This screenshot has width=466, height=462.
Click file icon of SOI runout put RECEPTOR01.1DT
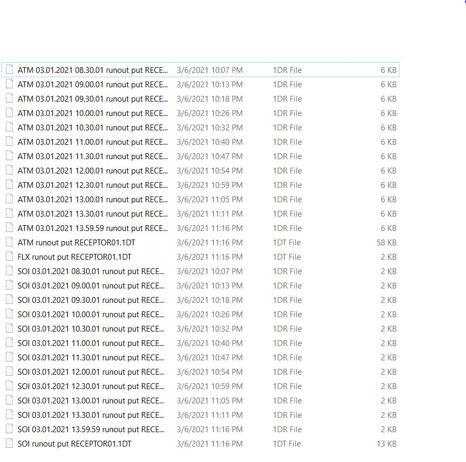click(10, 443)
